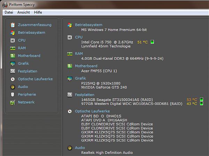Click the text 'Lynnfield 45nm Technologie'

click(x=106, y=46)
